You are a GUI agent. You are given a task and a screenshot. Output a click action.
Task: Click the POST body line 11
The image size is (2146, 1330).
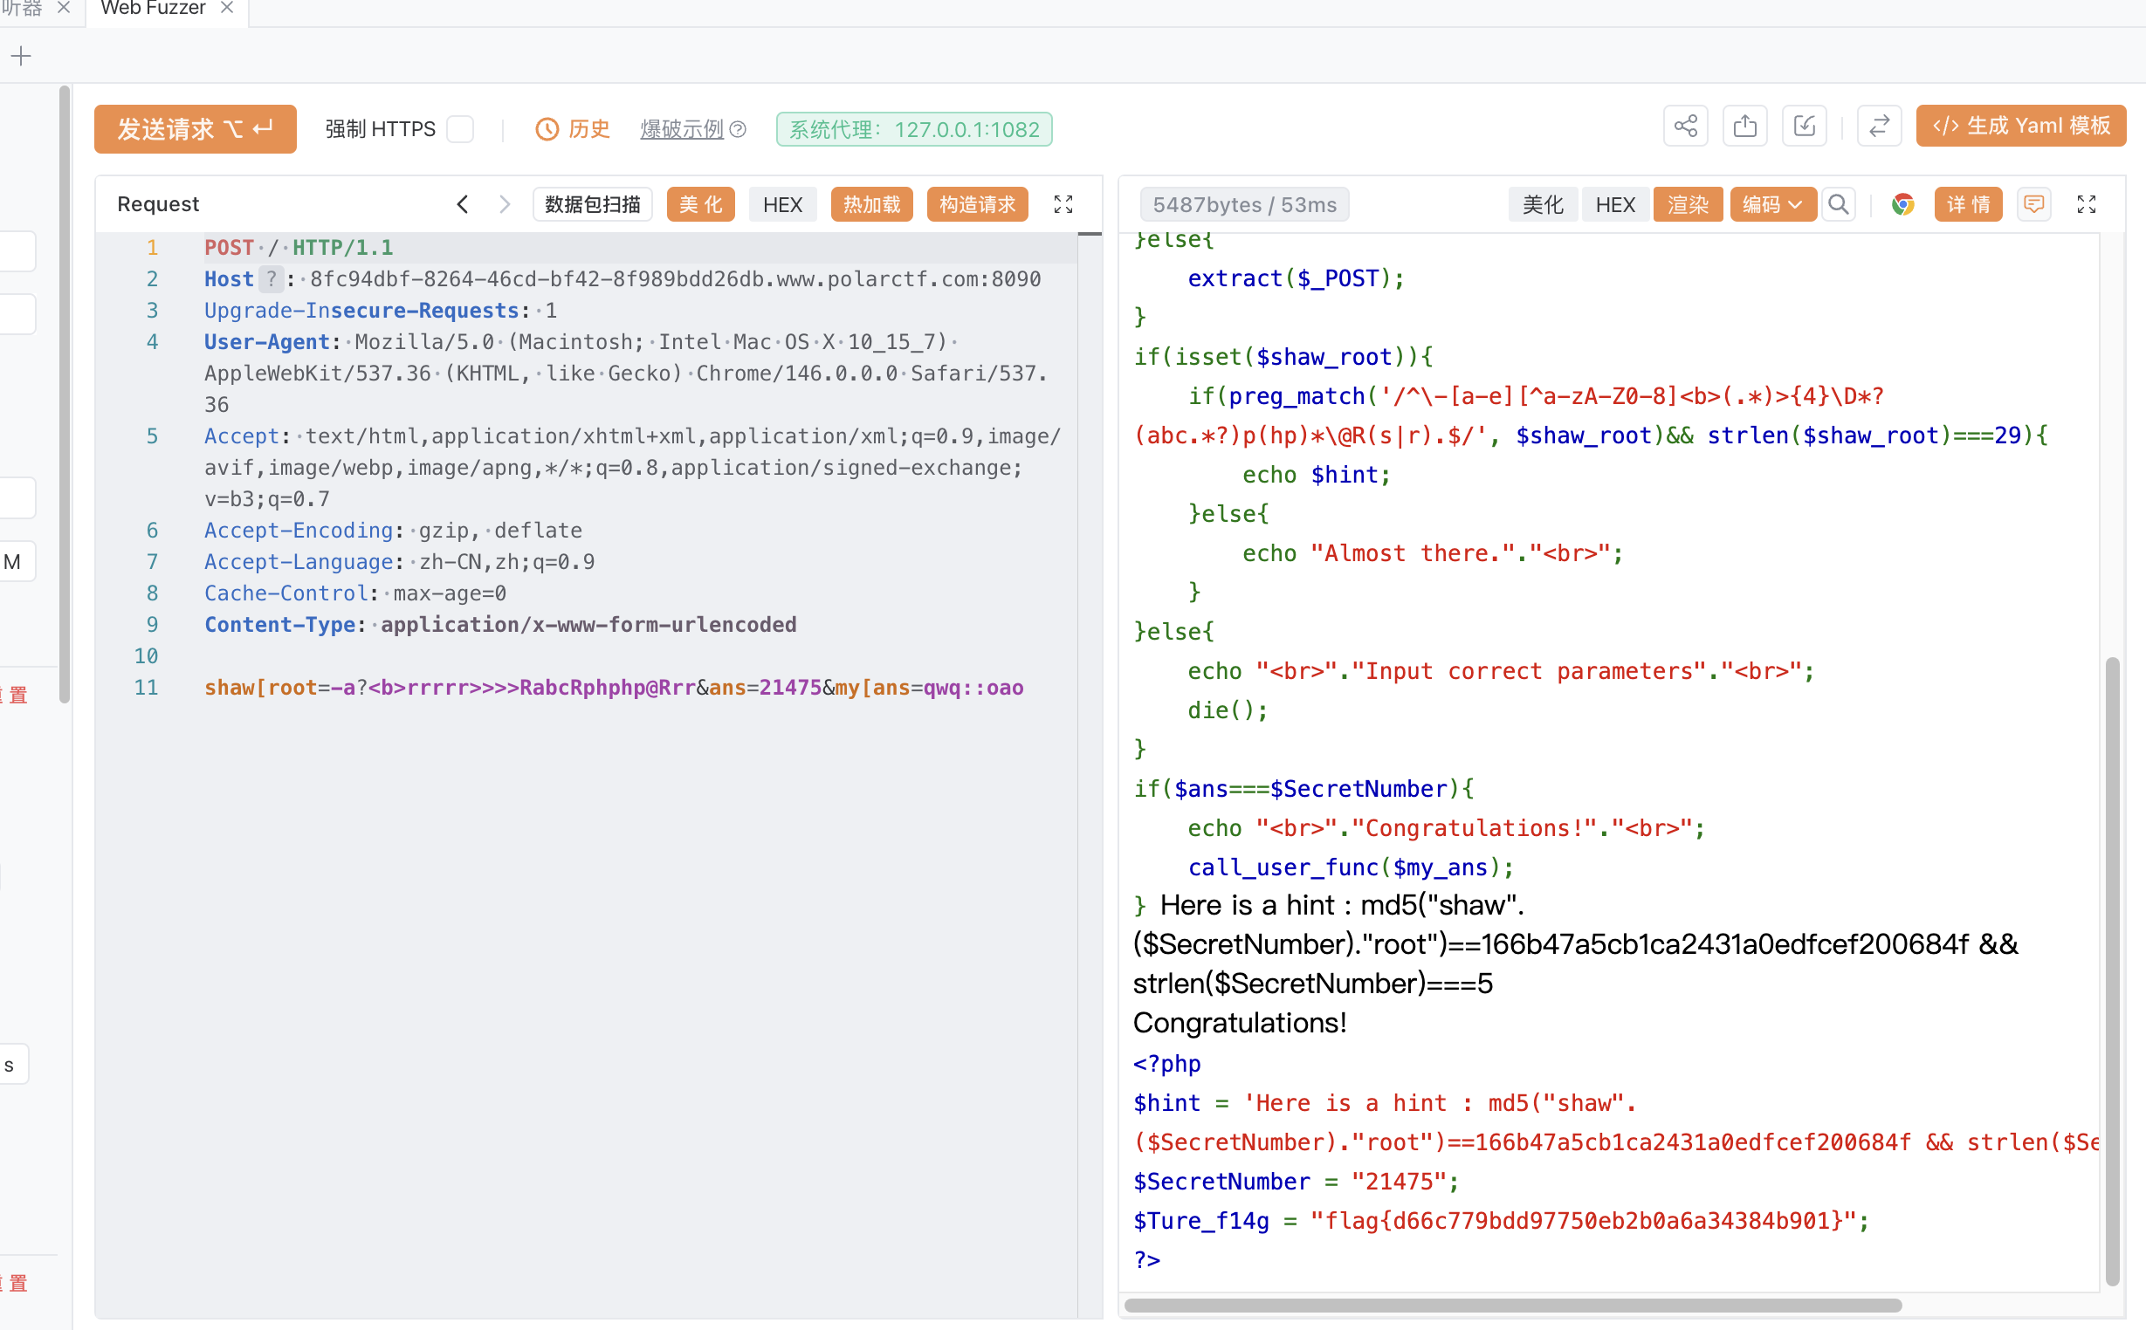coord(613,687)
